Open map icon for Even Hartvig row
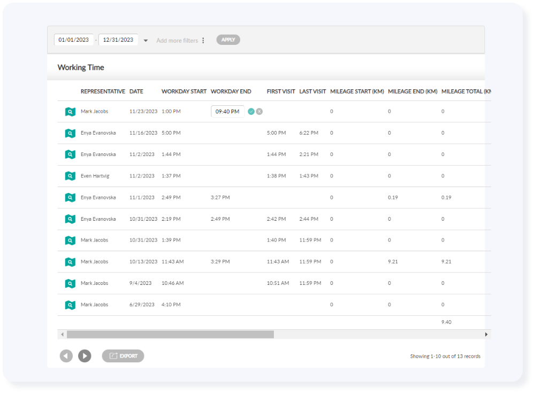 point(70,176)
